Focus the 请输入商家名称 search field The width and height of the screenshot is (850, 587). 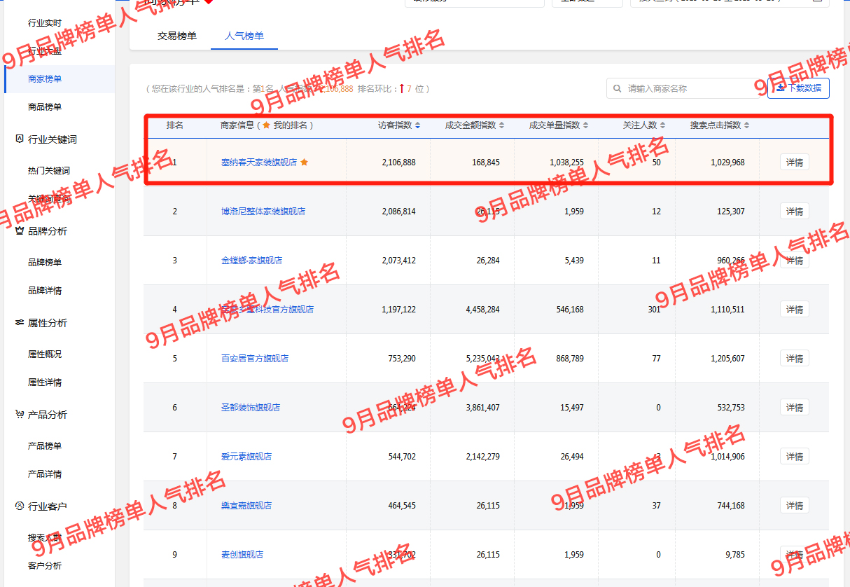point(683,88)
